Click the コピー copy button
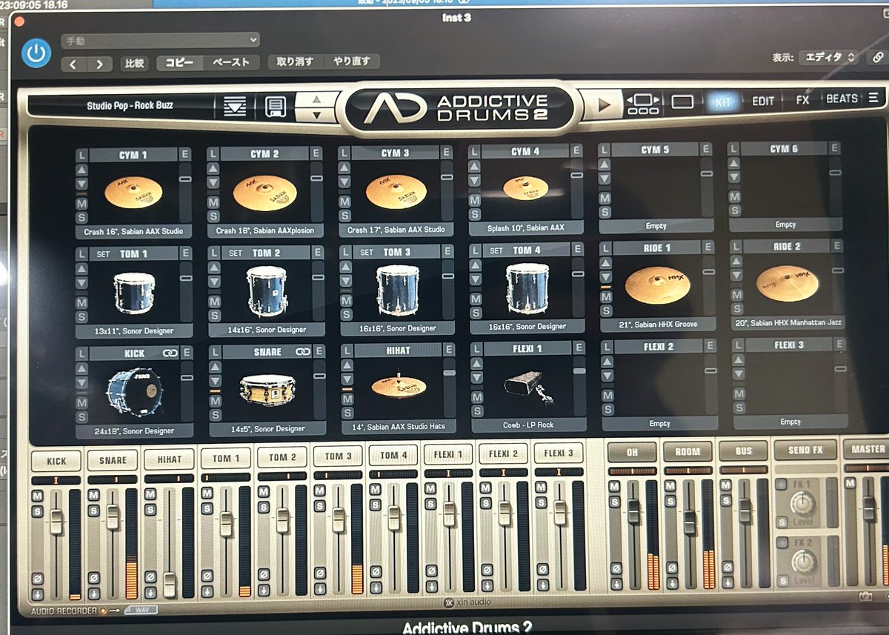Screen dimensions: 889x635 (179, 63)
